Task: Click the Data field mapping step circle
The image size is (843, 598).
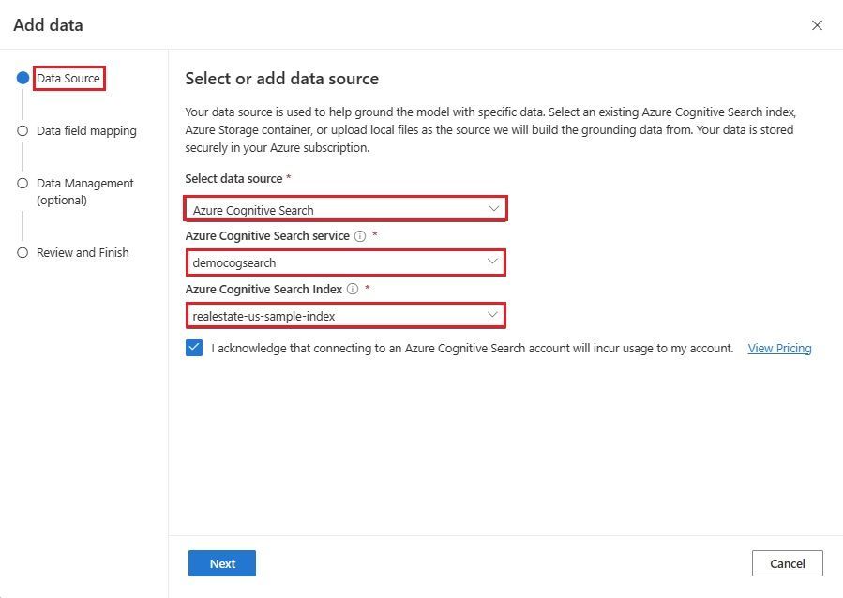Action: coord(23,131)
